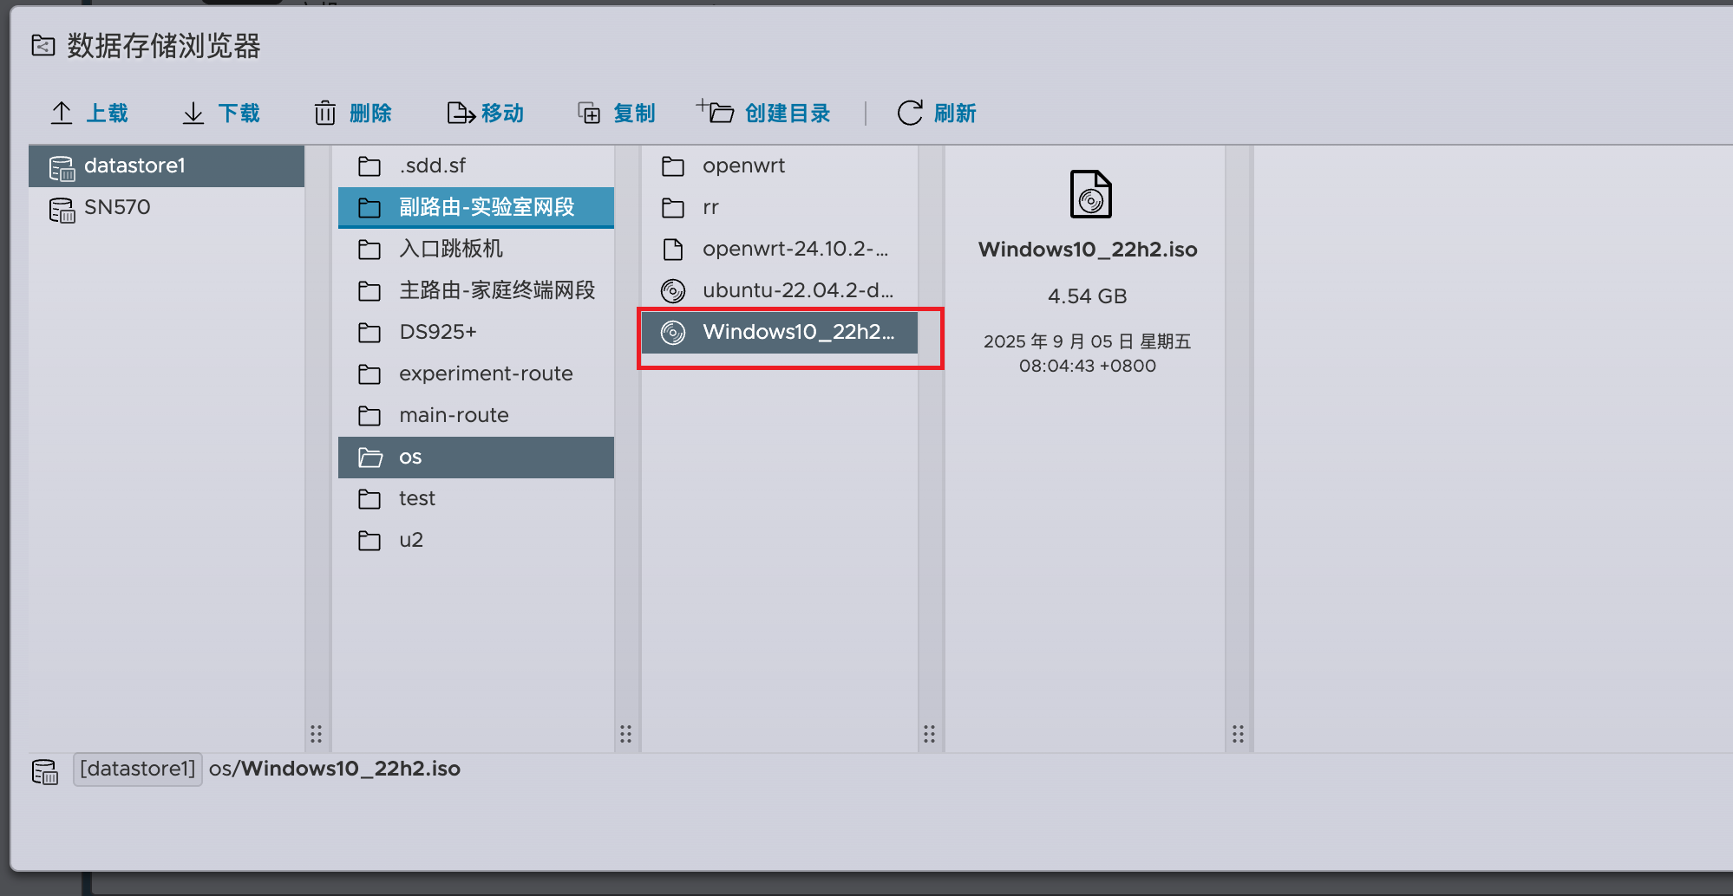
Task: Click the delete (删除) trash icon
Action: tap(325, 114)
